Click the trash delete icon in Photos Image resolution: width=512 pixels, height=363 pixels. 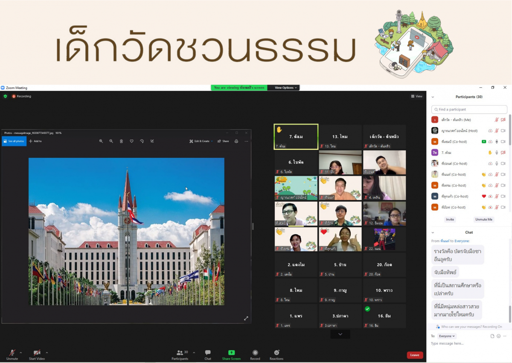(121, 141)
